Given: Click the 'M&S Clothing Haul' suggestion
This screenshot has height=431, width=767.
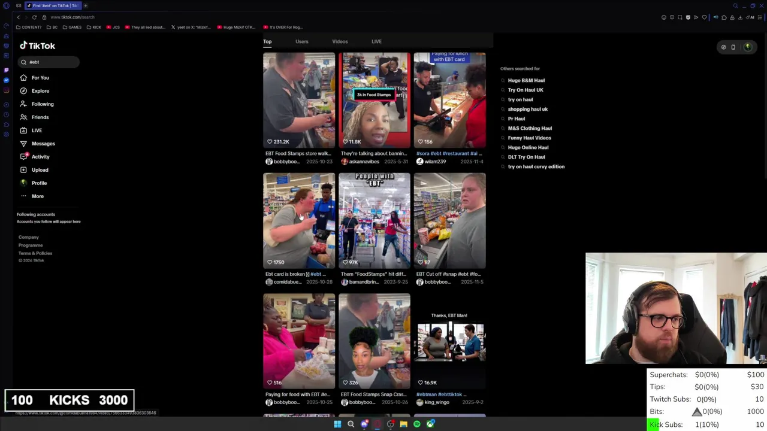Looking at the screenshot, I should point(530,128).
